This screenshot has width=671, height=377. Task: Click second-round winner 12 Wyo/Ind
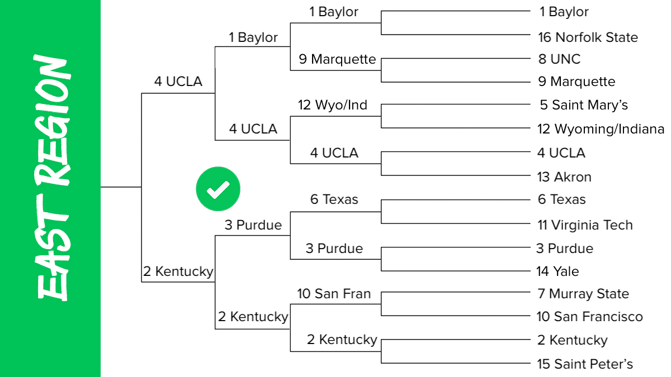332,105
